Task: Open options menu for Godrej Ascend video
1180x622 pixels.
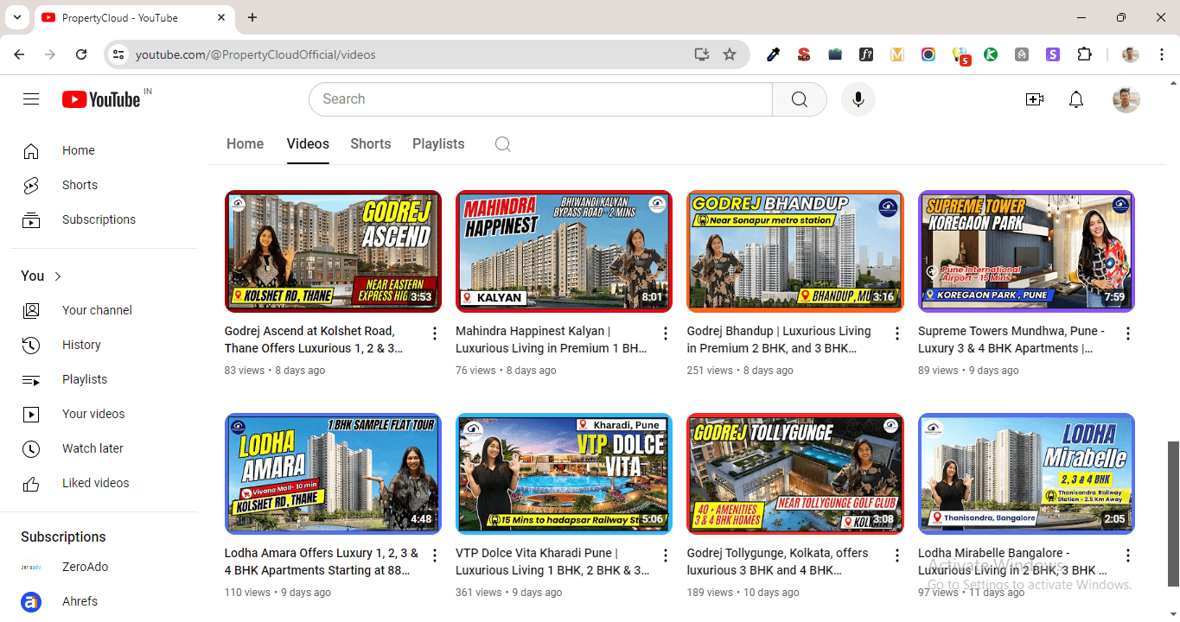Action: pos(435,333)
